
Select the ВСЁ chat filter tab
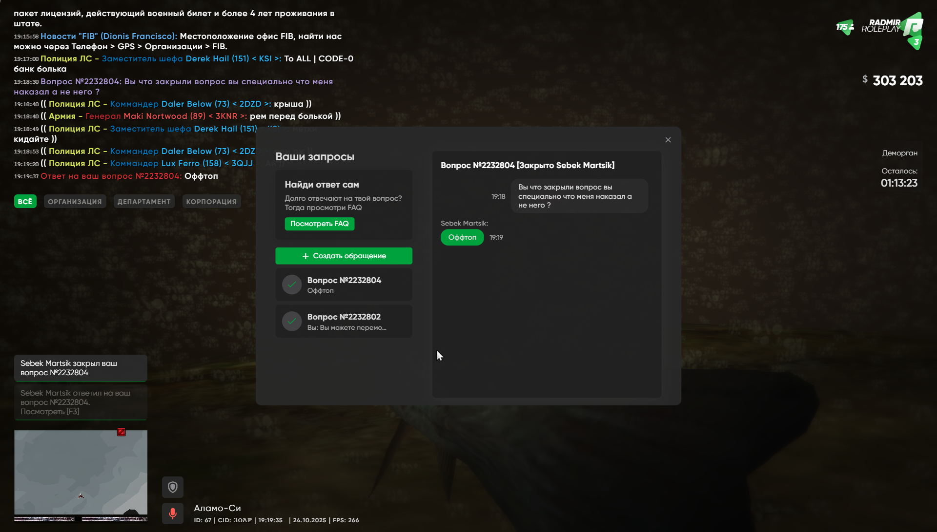point(25,202)
